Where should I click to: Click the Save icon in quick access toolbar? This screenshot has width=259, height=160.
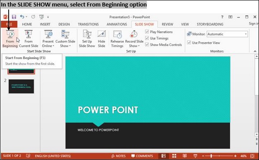(x=14, y=17)
